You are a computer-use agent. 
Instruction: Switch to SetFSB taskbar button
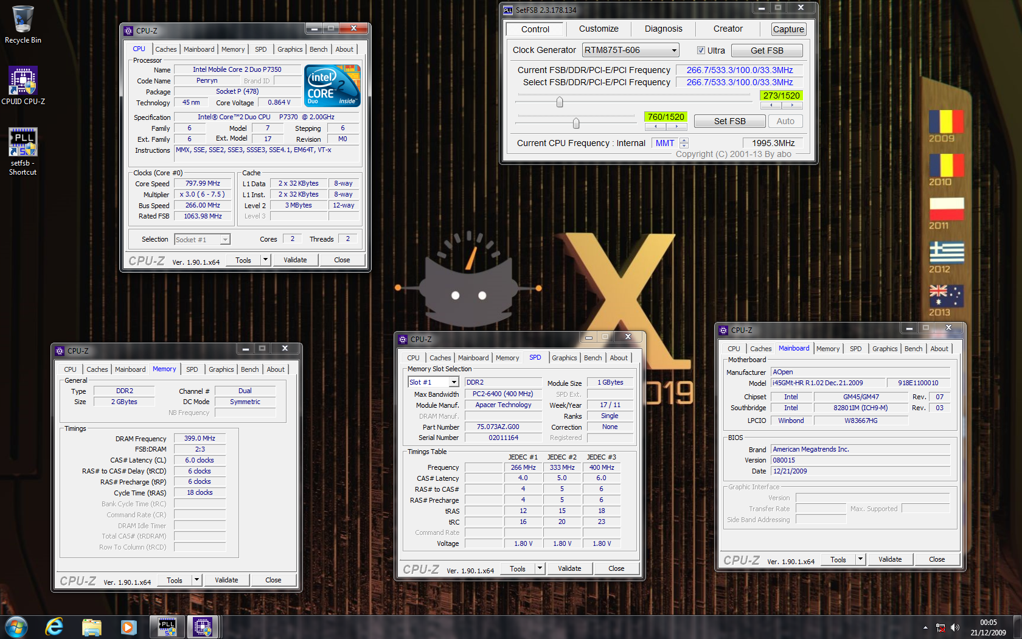click(x=167, y=627)
